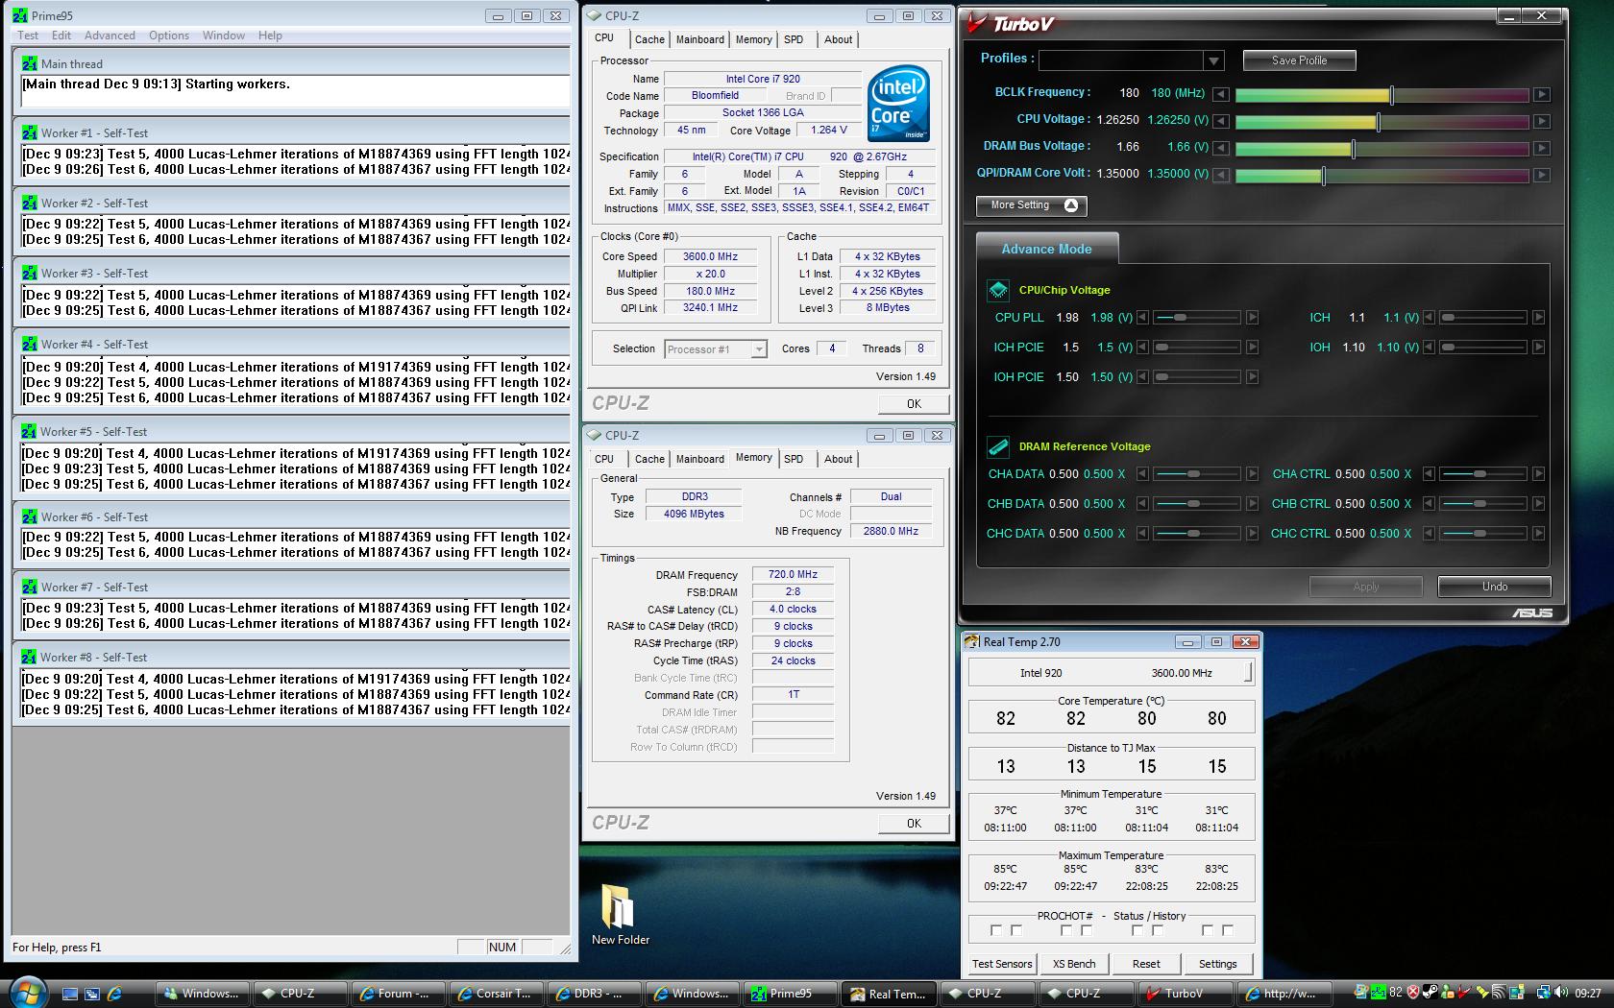Click the Show Desktop Quick Launch icon

(x=69, y=994)
